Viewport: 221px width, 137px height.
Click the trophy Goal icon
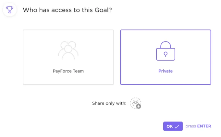[x=10, y=10]
